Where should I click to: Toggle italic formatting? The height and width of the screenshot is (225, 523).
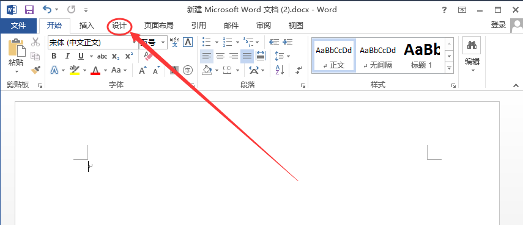pos(67,56)
